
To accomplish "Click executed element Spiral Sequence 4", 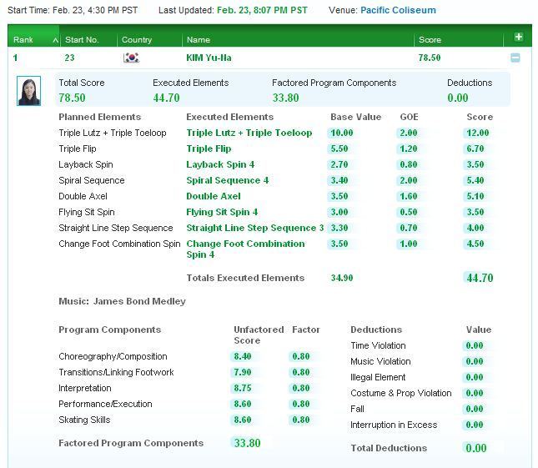I will point(228,180).
